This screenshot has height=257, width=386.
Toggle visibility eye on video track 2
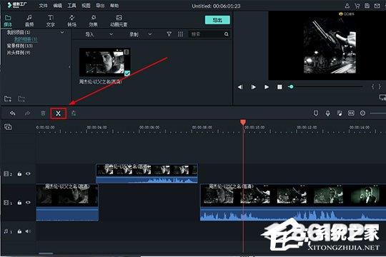coord(28,173)
